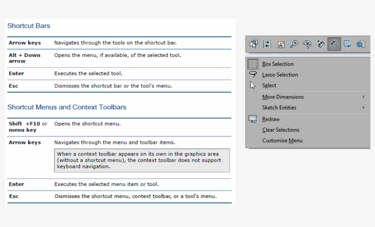Click the Arrow keys cell under Shortcut Bars
The width and height of the screenshot is (375, 227).
pos(25,43)
